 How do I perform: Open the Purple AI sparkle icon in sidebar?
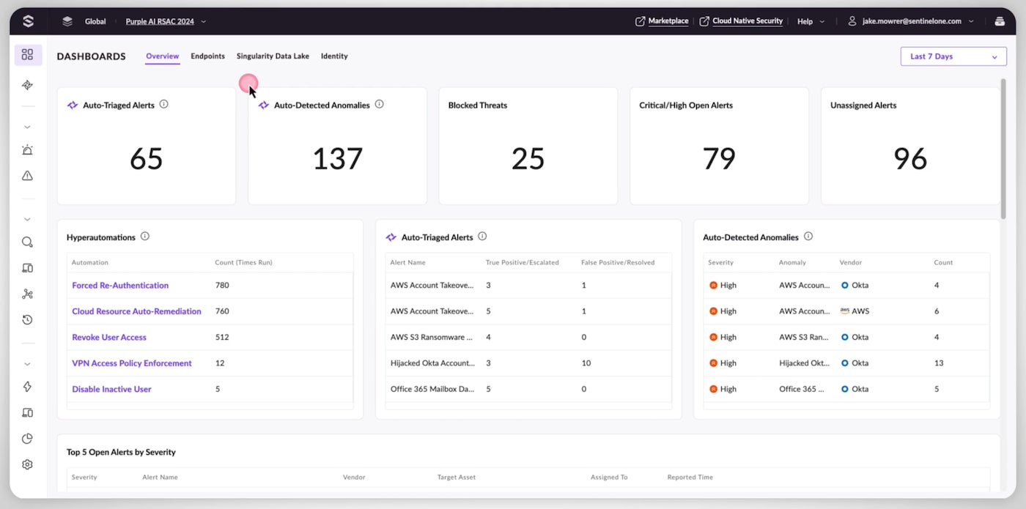[x=27, y=85]
